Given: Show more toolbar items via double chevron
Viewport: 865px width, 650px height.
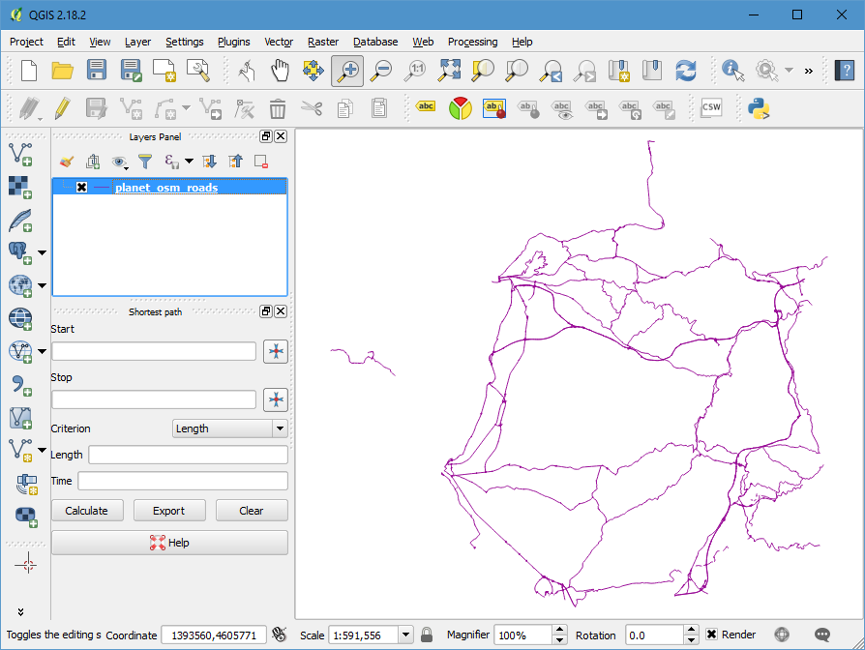Looking at the screenshot, I should click(x=808, y=72).
